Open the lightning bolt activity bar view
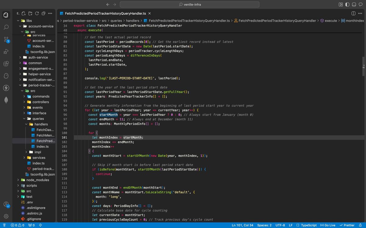This screenshot has width=366, height=228. [6, 88]
